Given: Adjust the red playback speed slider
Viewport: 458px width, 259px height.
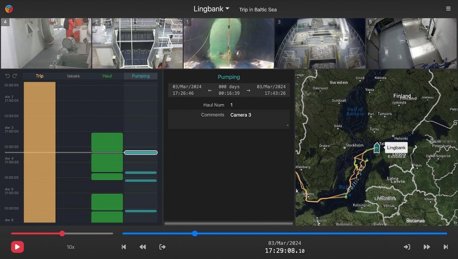Looking at the screenshot, I should 62,233.
